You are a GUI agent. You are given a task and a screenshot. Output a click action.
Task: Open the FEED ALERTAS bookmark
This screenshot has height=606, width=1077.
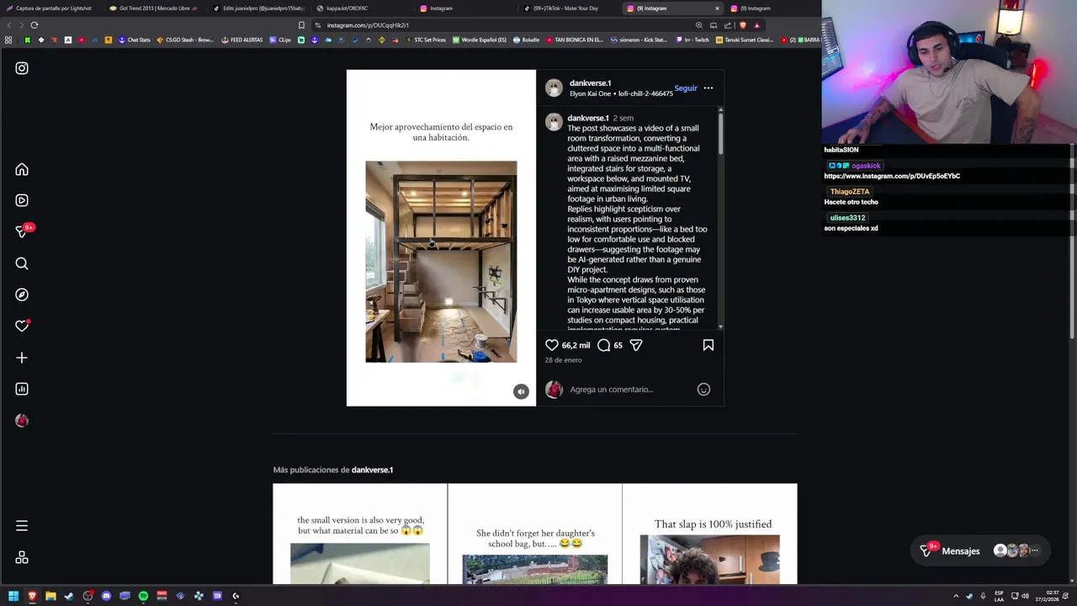(x=242, y=40)
